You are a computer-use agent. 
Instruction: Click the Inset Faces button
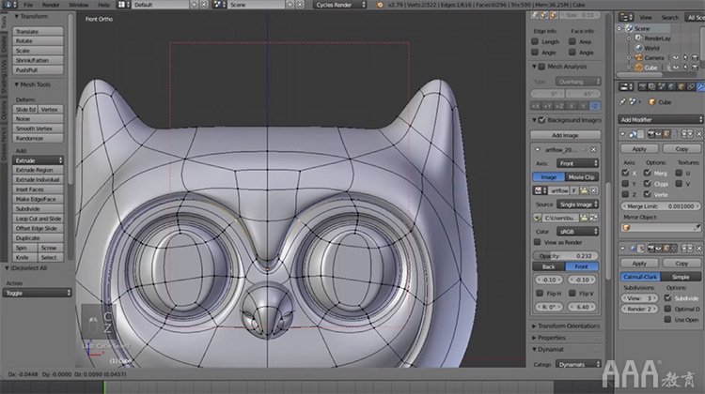click(x=39, y=189)
